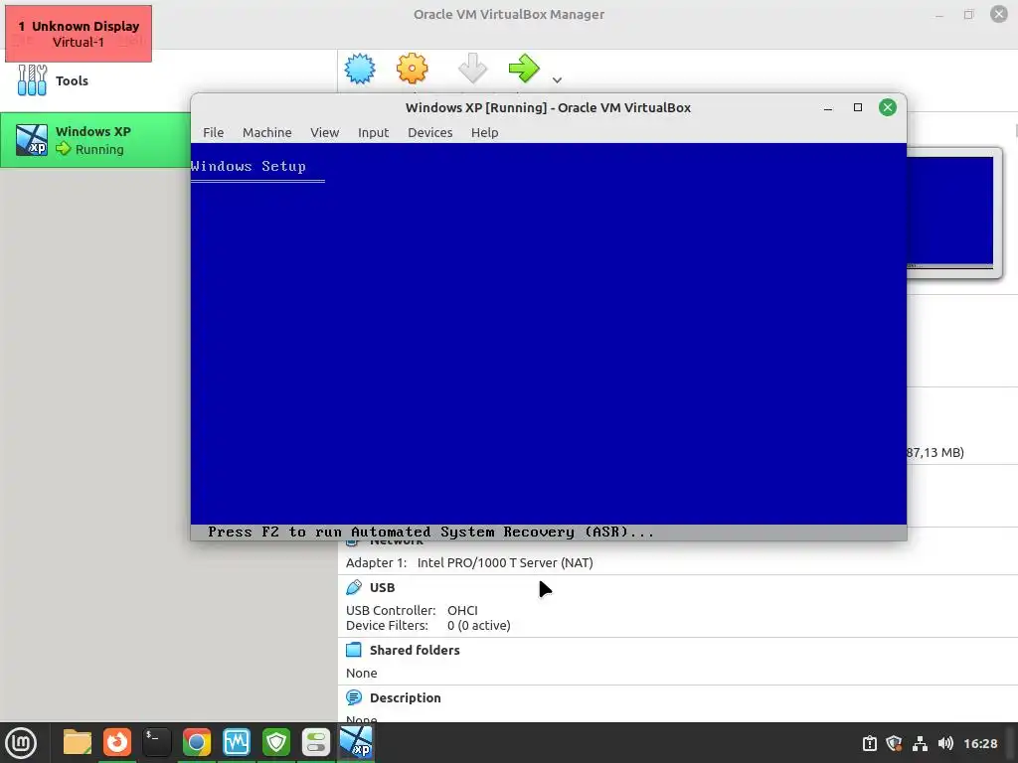Click the USB section header

pos(382,588)
